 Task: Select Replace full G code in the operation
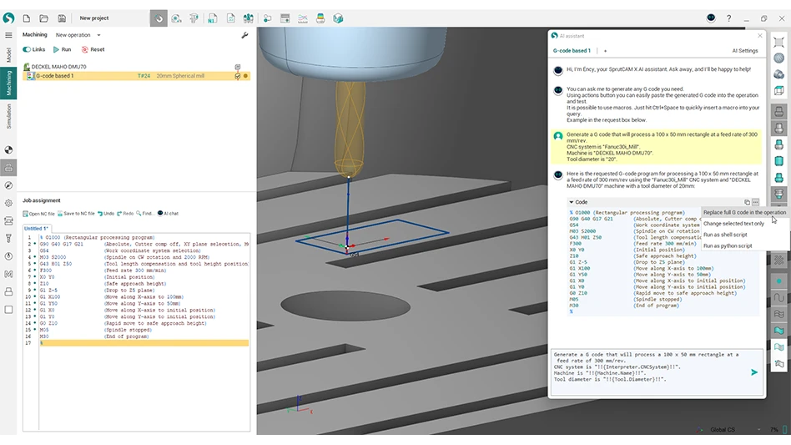coord(744,212)
